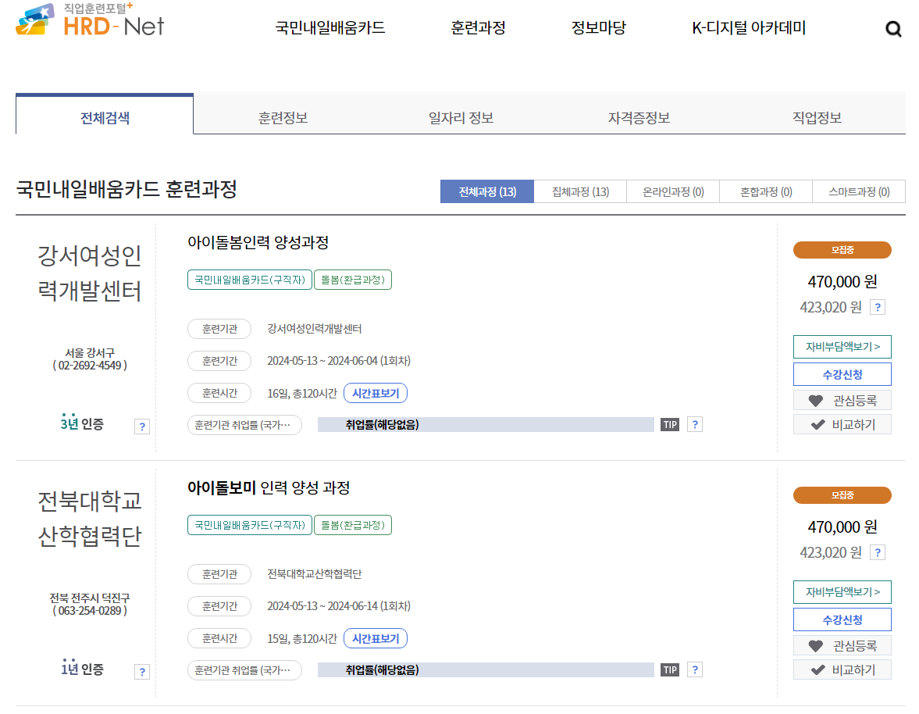Click the 취업률 progress bar of the first course

click(x=484, y=423)
